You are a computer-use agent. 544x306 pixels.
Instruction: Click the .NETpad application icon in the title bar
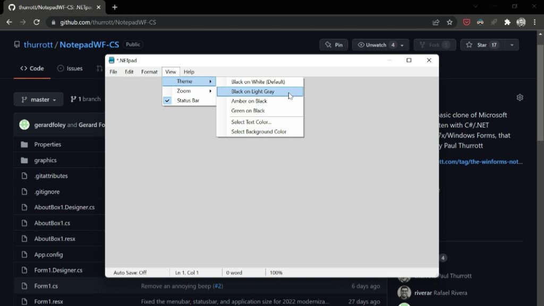click(112, 60)
